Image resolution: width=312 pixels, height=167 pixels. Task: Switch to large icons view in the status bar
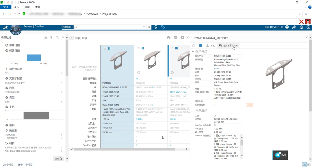click(x=309, y=165)
